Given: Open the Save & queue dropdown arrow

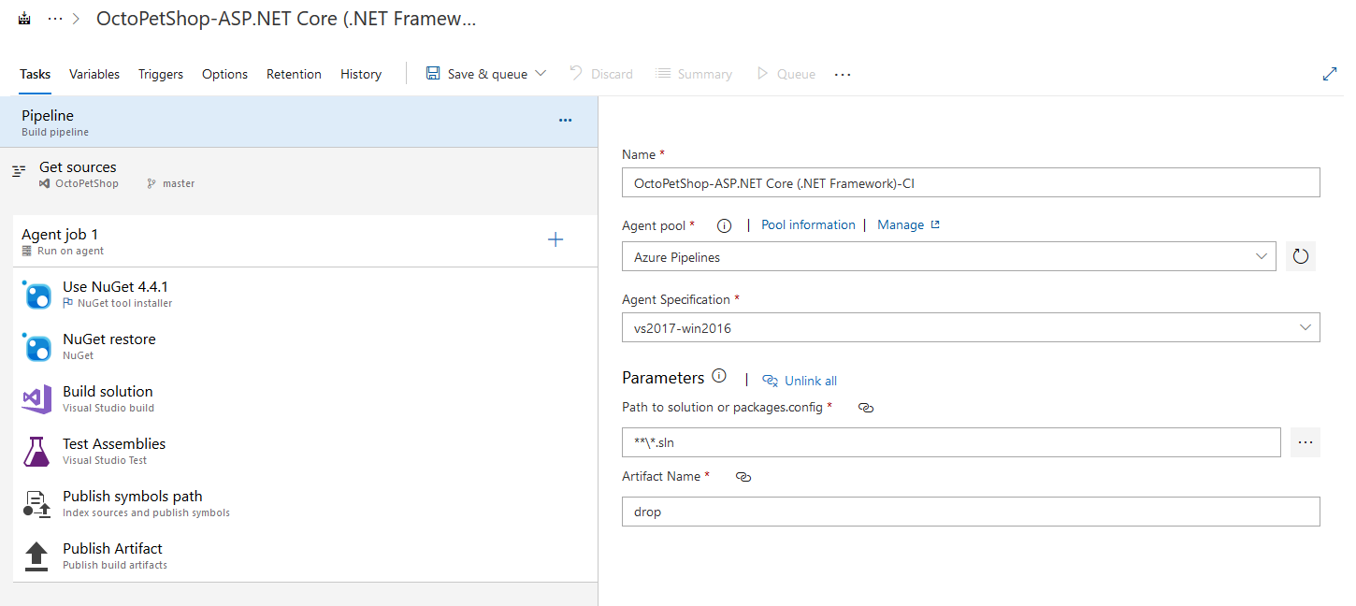Looking at the screenshot, I should click(x=541, y=73).
